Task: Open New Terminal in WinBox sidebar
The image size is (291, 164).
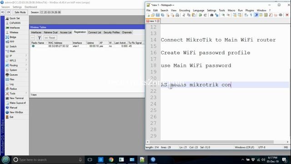Action: tap(16, 98)
